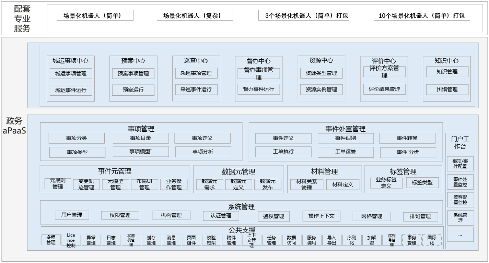Open 预案事项管理 under 预案中心
This screenshot has width=489, height=263.
[133, 73]
